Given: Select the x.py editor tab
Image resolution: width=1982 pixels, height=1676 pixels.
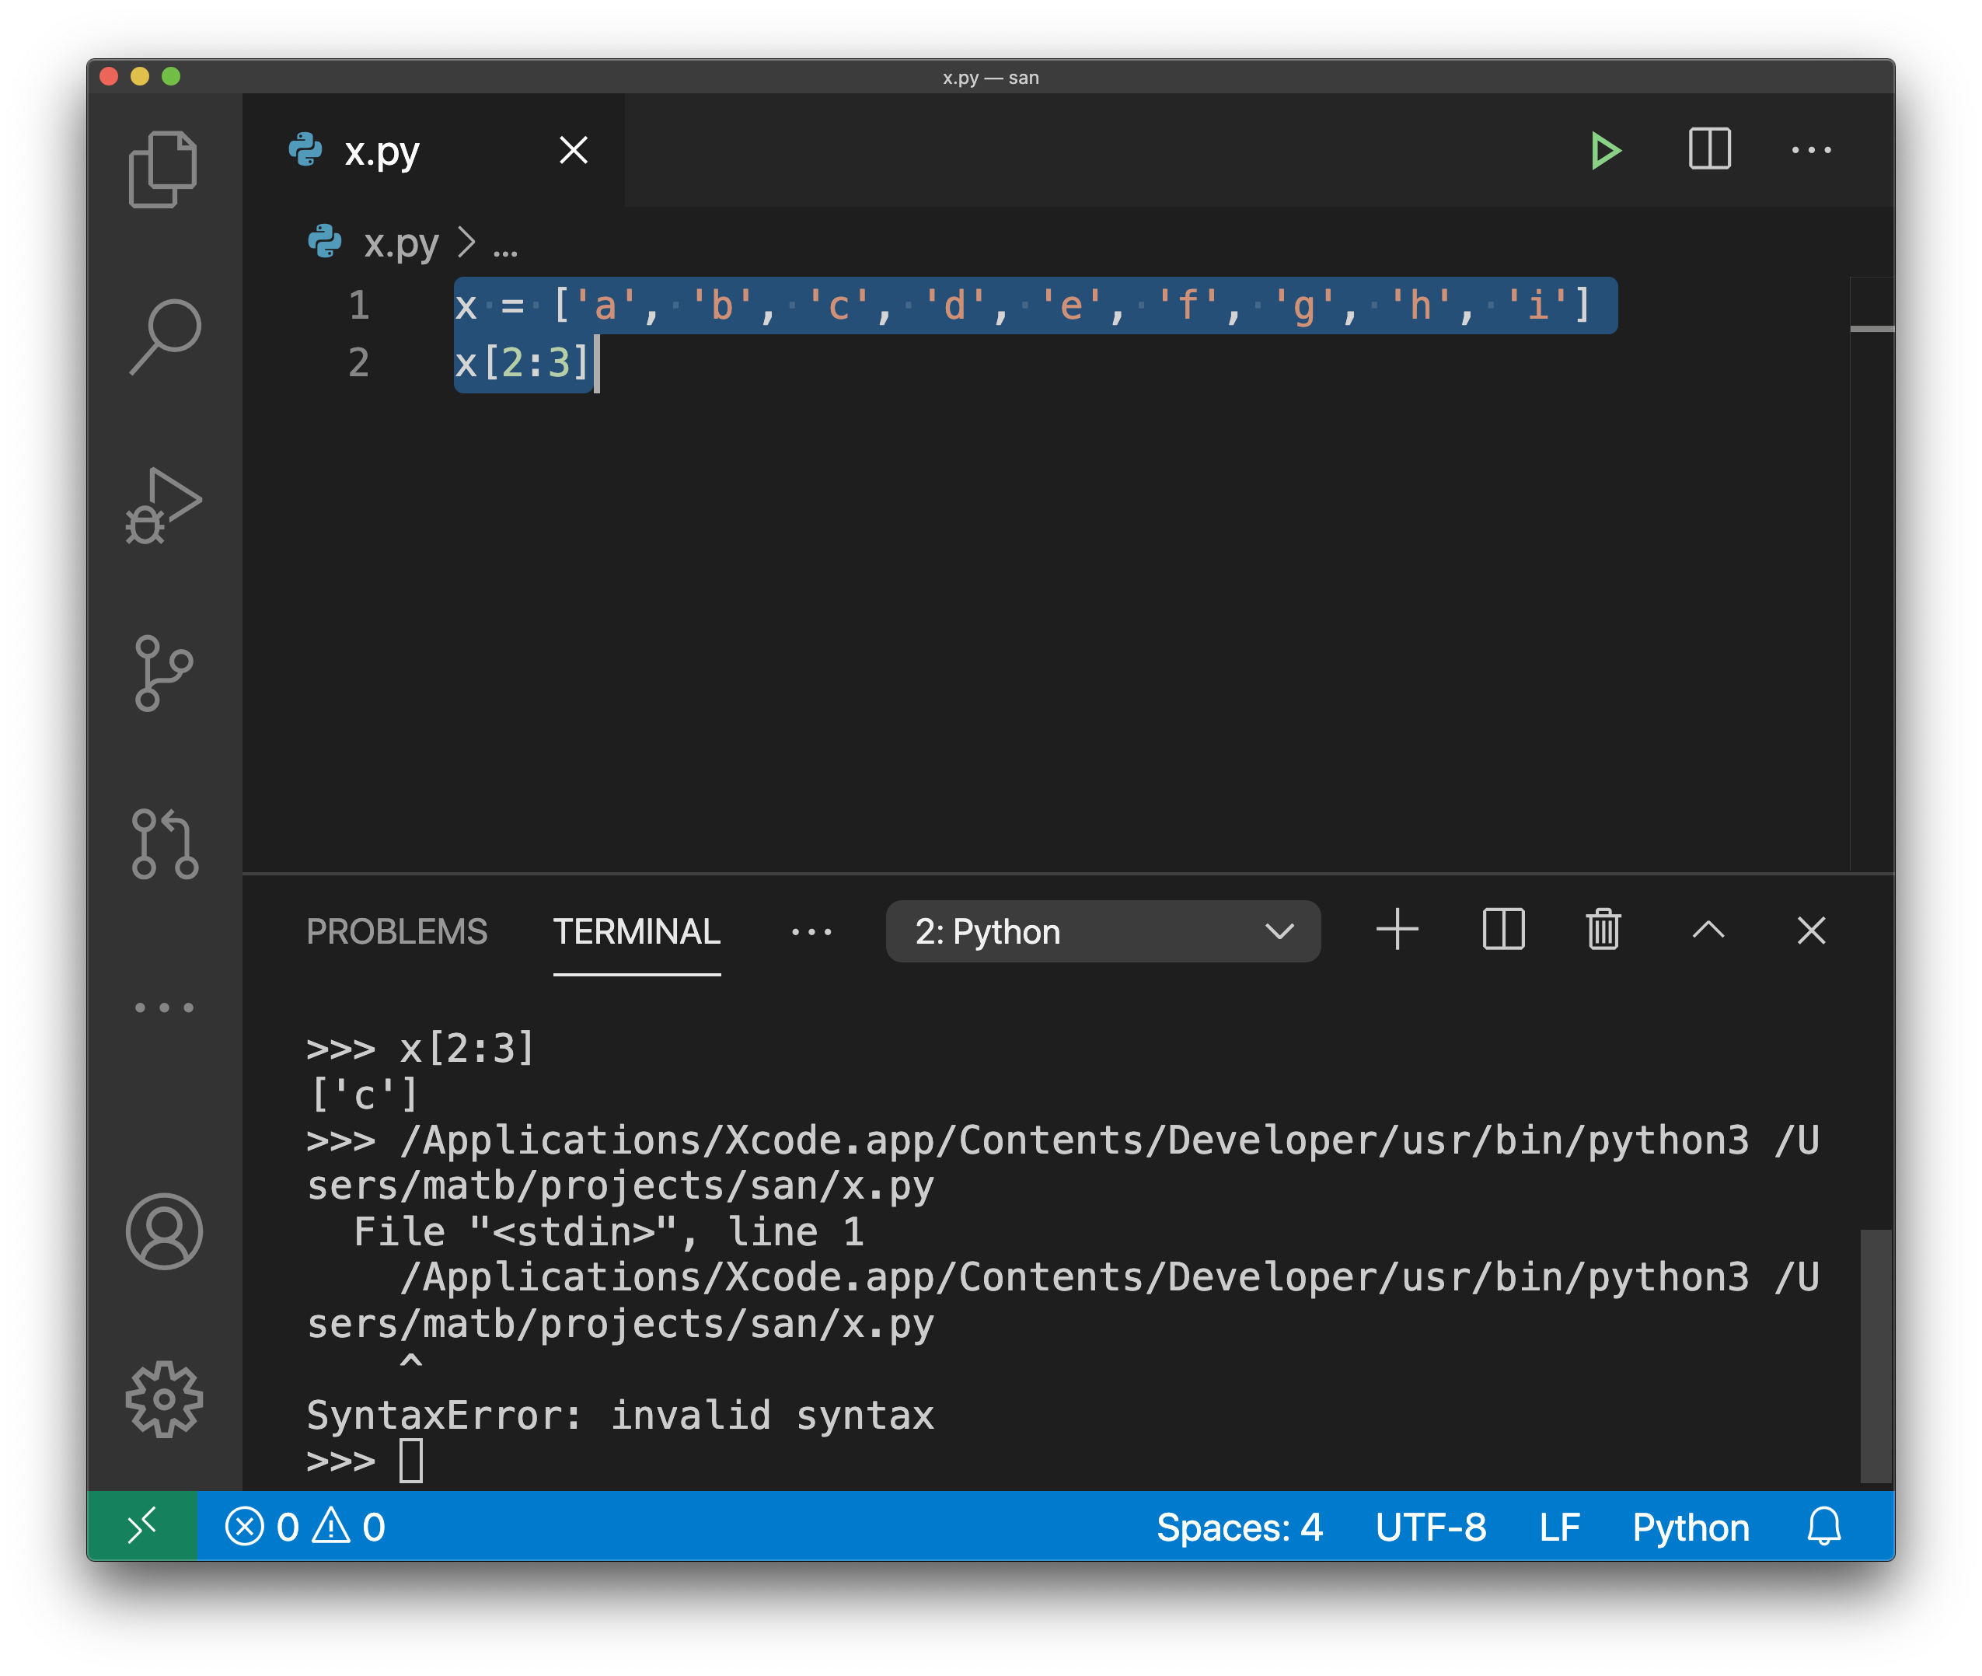Looking at the screenshot, I should 380,149.
